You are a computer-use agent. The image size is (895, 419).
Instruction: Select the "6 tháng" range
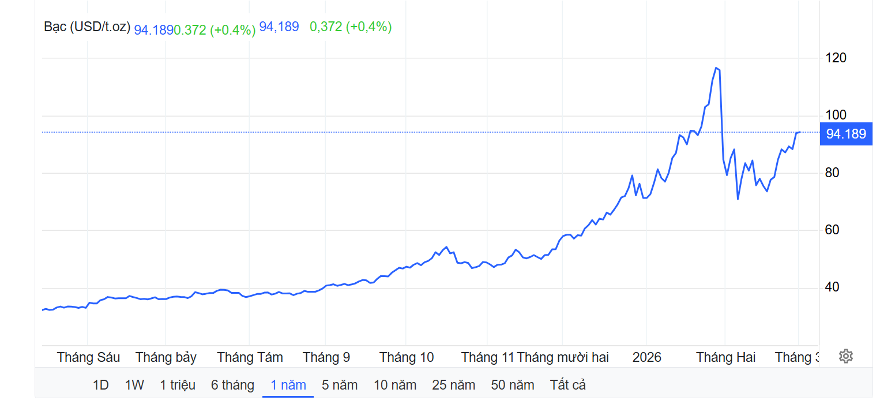click(x=232, y=385)
